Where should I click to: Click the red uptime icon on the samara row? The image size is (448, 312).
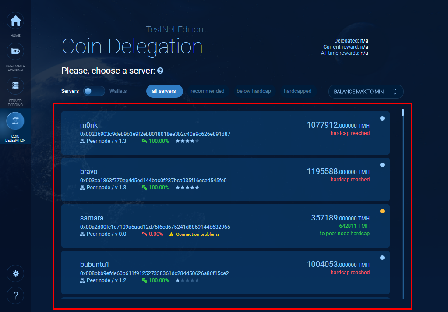pyautogui.click(x=145, y=234)
